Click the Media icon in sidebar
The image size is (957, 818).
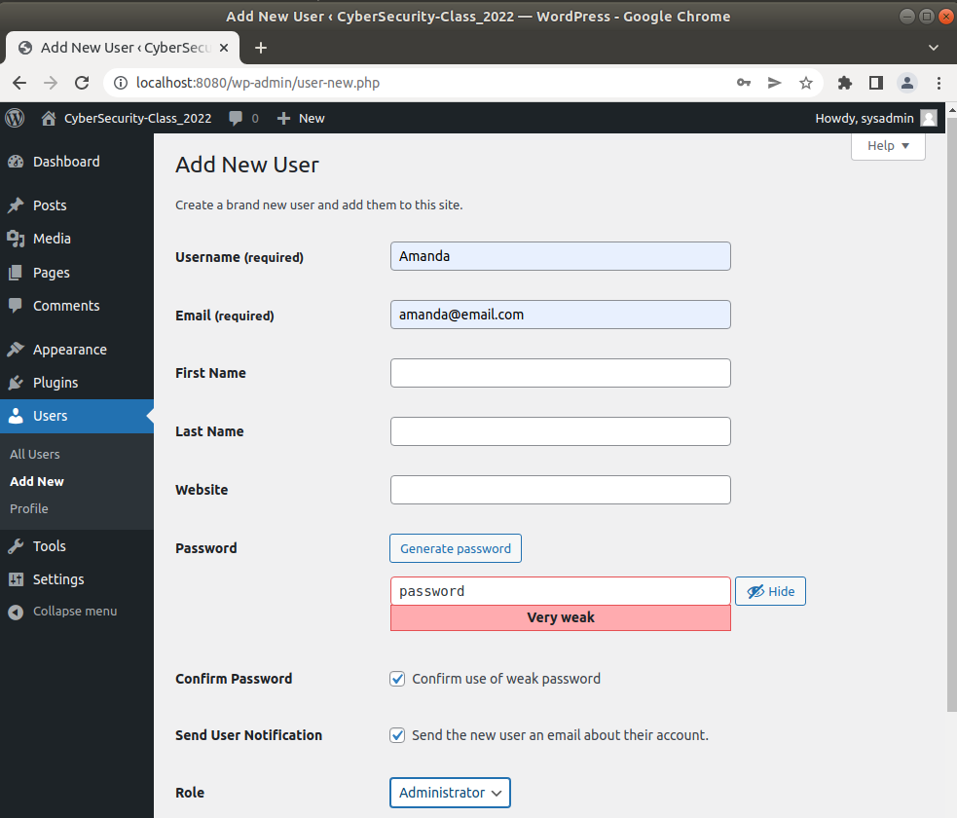click(x=16, y=239)
